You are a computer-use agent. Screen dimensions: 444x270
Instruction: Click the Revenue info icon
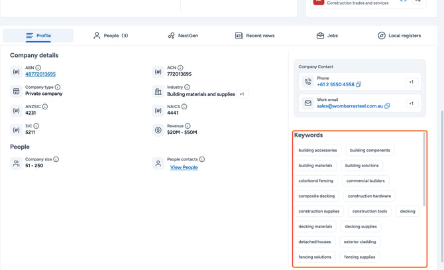[x=188, y=126]
